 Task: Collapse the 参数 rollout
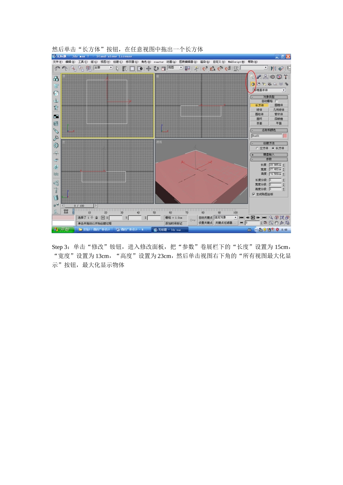tap(269, 159)
